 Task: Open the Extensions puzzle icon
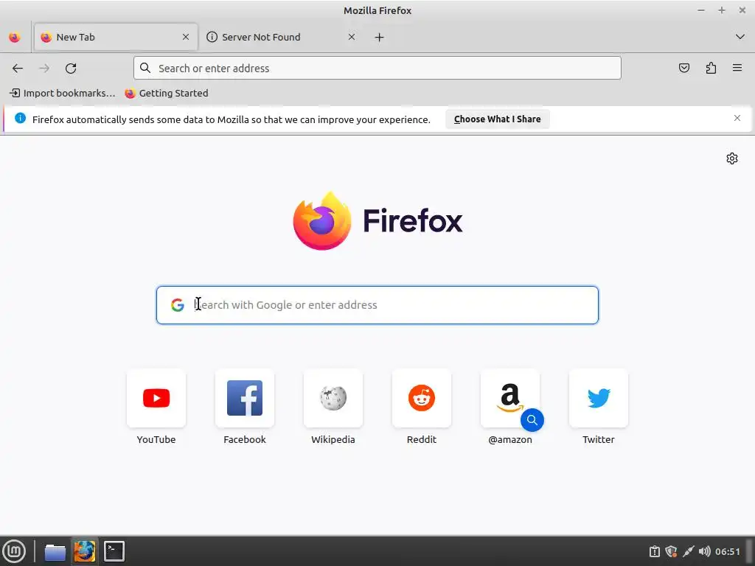pos(711,68)
